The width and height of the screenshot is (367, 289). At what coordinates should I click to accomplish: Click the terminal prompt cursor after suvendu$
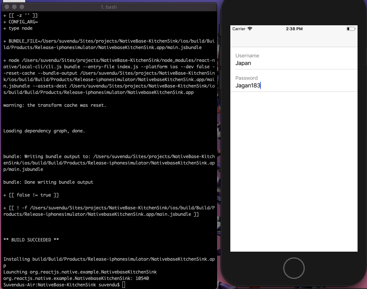coord(123,285)
